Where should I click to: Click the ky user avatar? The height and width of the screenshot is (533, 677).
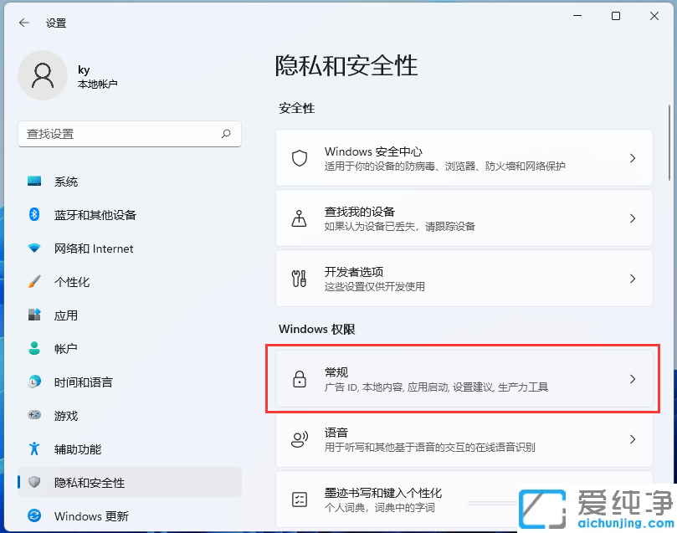pyautogui.click(x=43, y=74)
